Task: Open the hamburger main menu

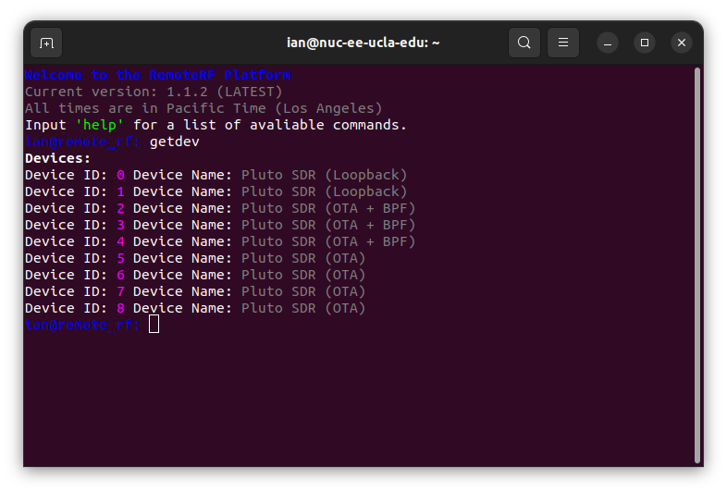Action: point(563,43)
